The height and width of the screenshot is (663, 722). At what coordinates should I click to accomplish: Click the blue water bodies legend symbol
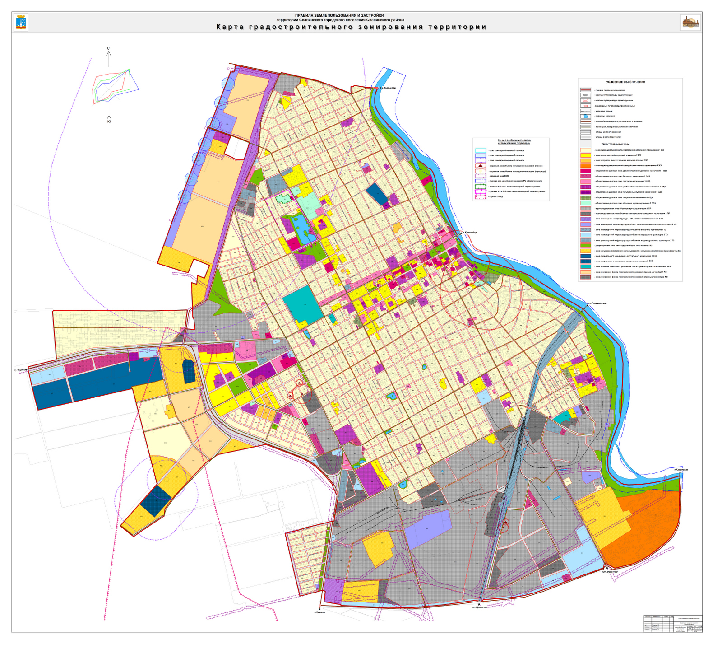point(586,116)
